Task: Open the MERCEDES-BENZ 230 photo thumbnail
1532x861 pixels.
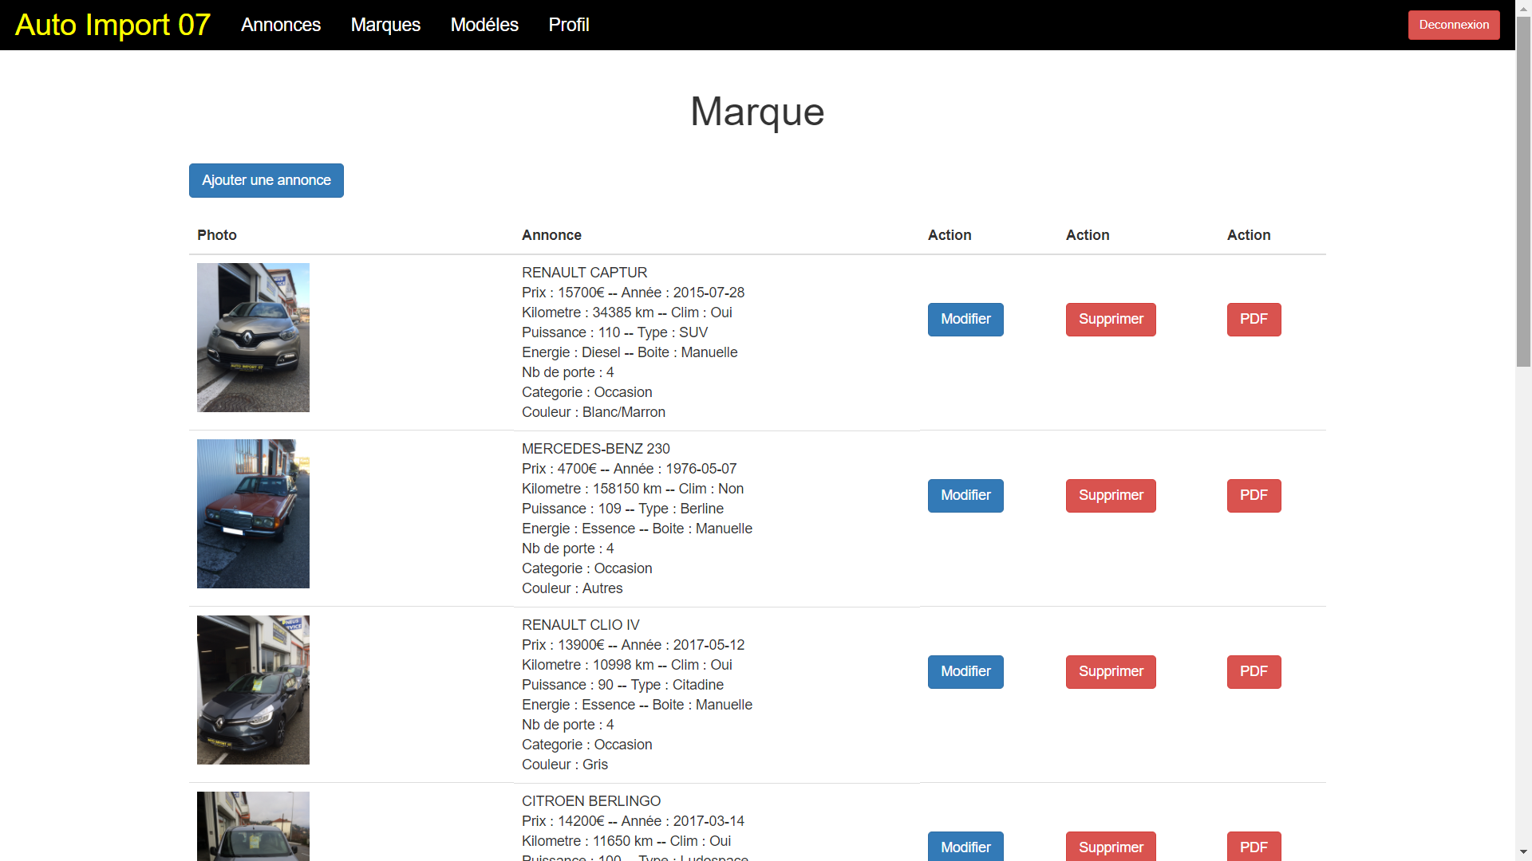Action: click(253, 514)
